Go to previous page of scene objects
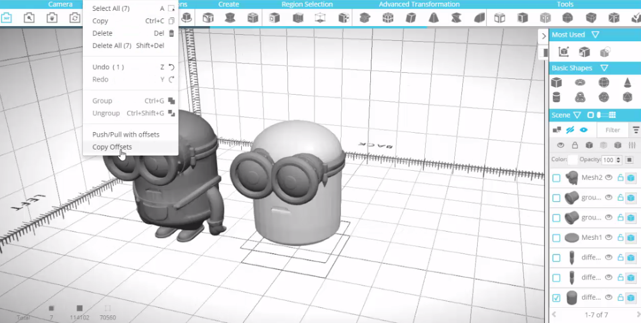641x323 pixels. pyautogui.click(x=554, y=314)
